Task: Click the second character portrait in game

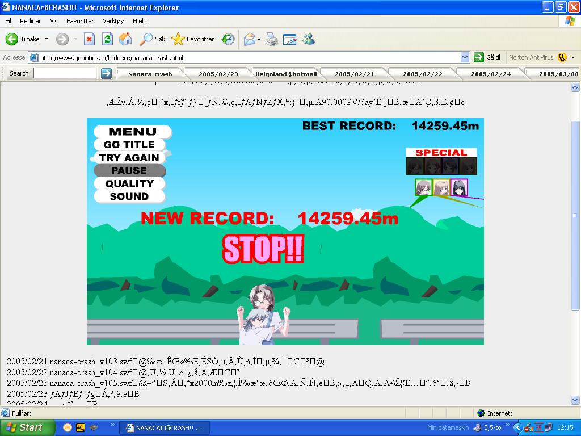Action: (x=441, y=187)
